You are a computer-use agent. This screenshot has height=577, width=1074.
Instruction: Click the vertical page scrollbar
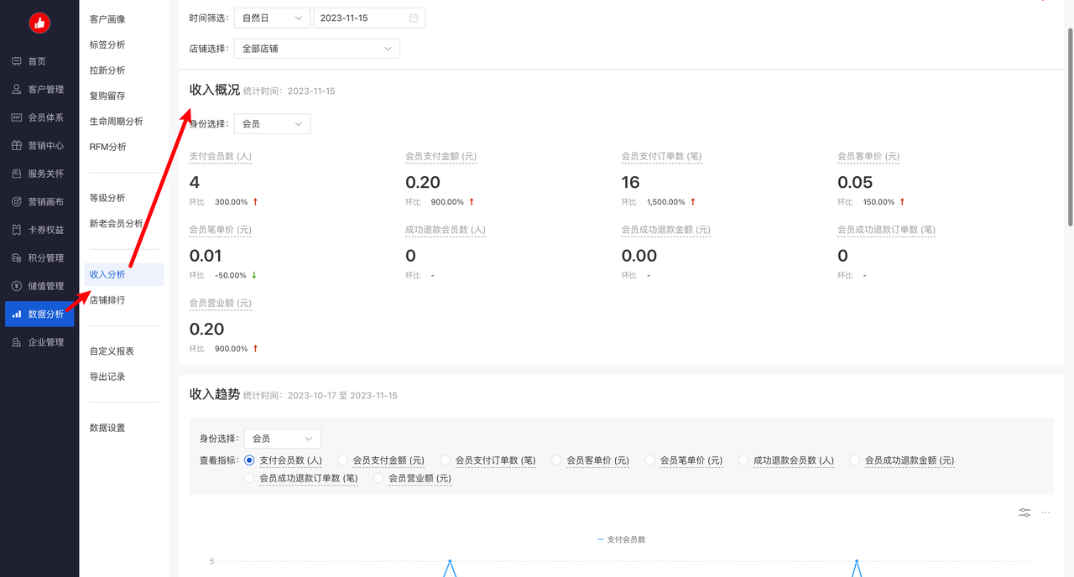point(1070,126)
